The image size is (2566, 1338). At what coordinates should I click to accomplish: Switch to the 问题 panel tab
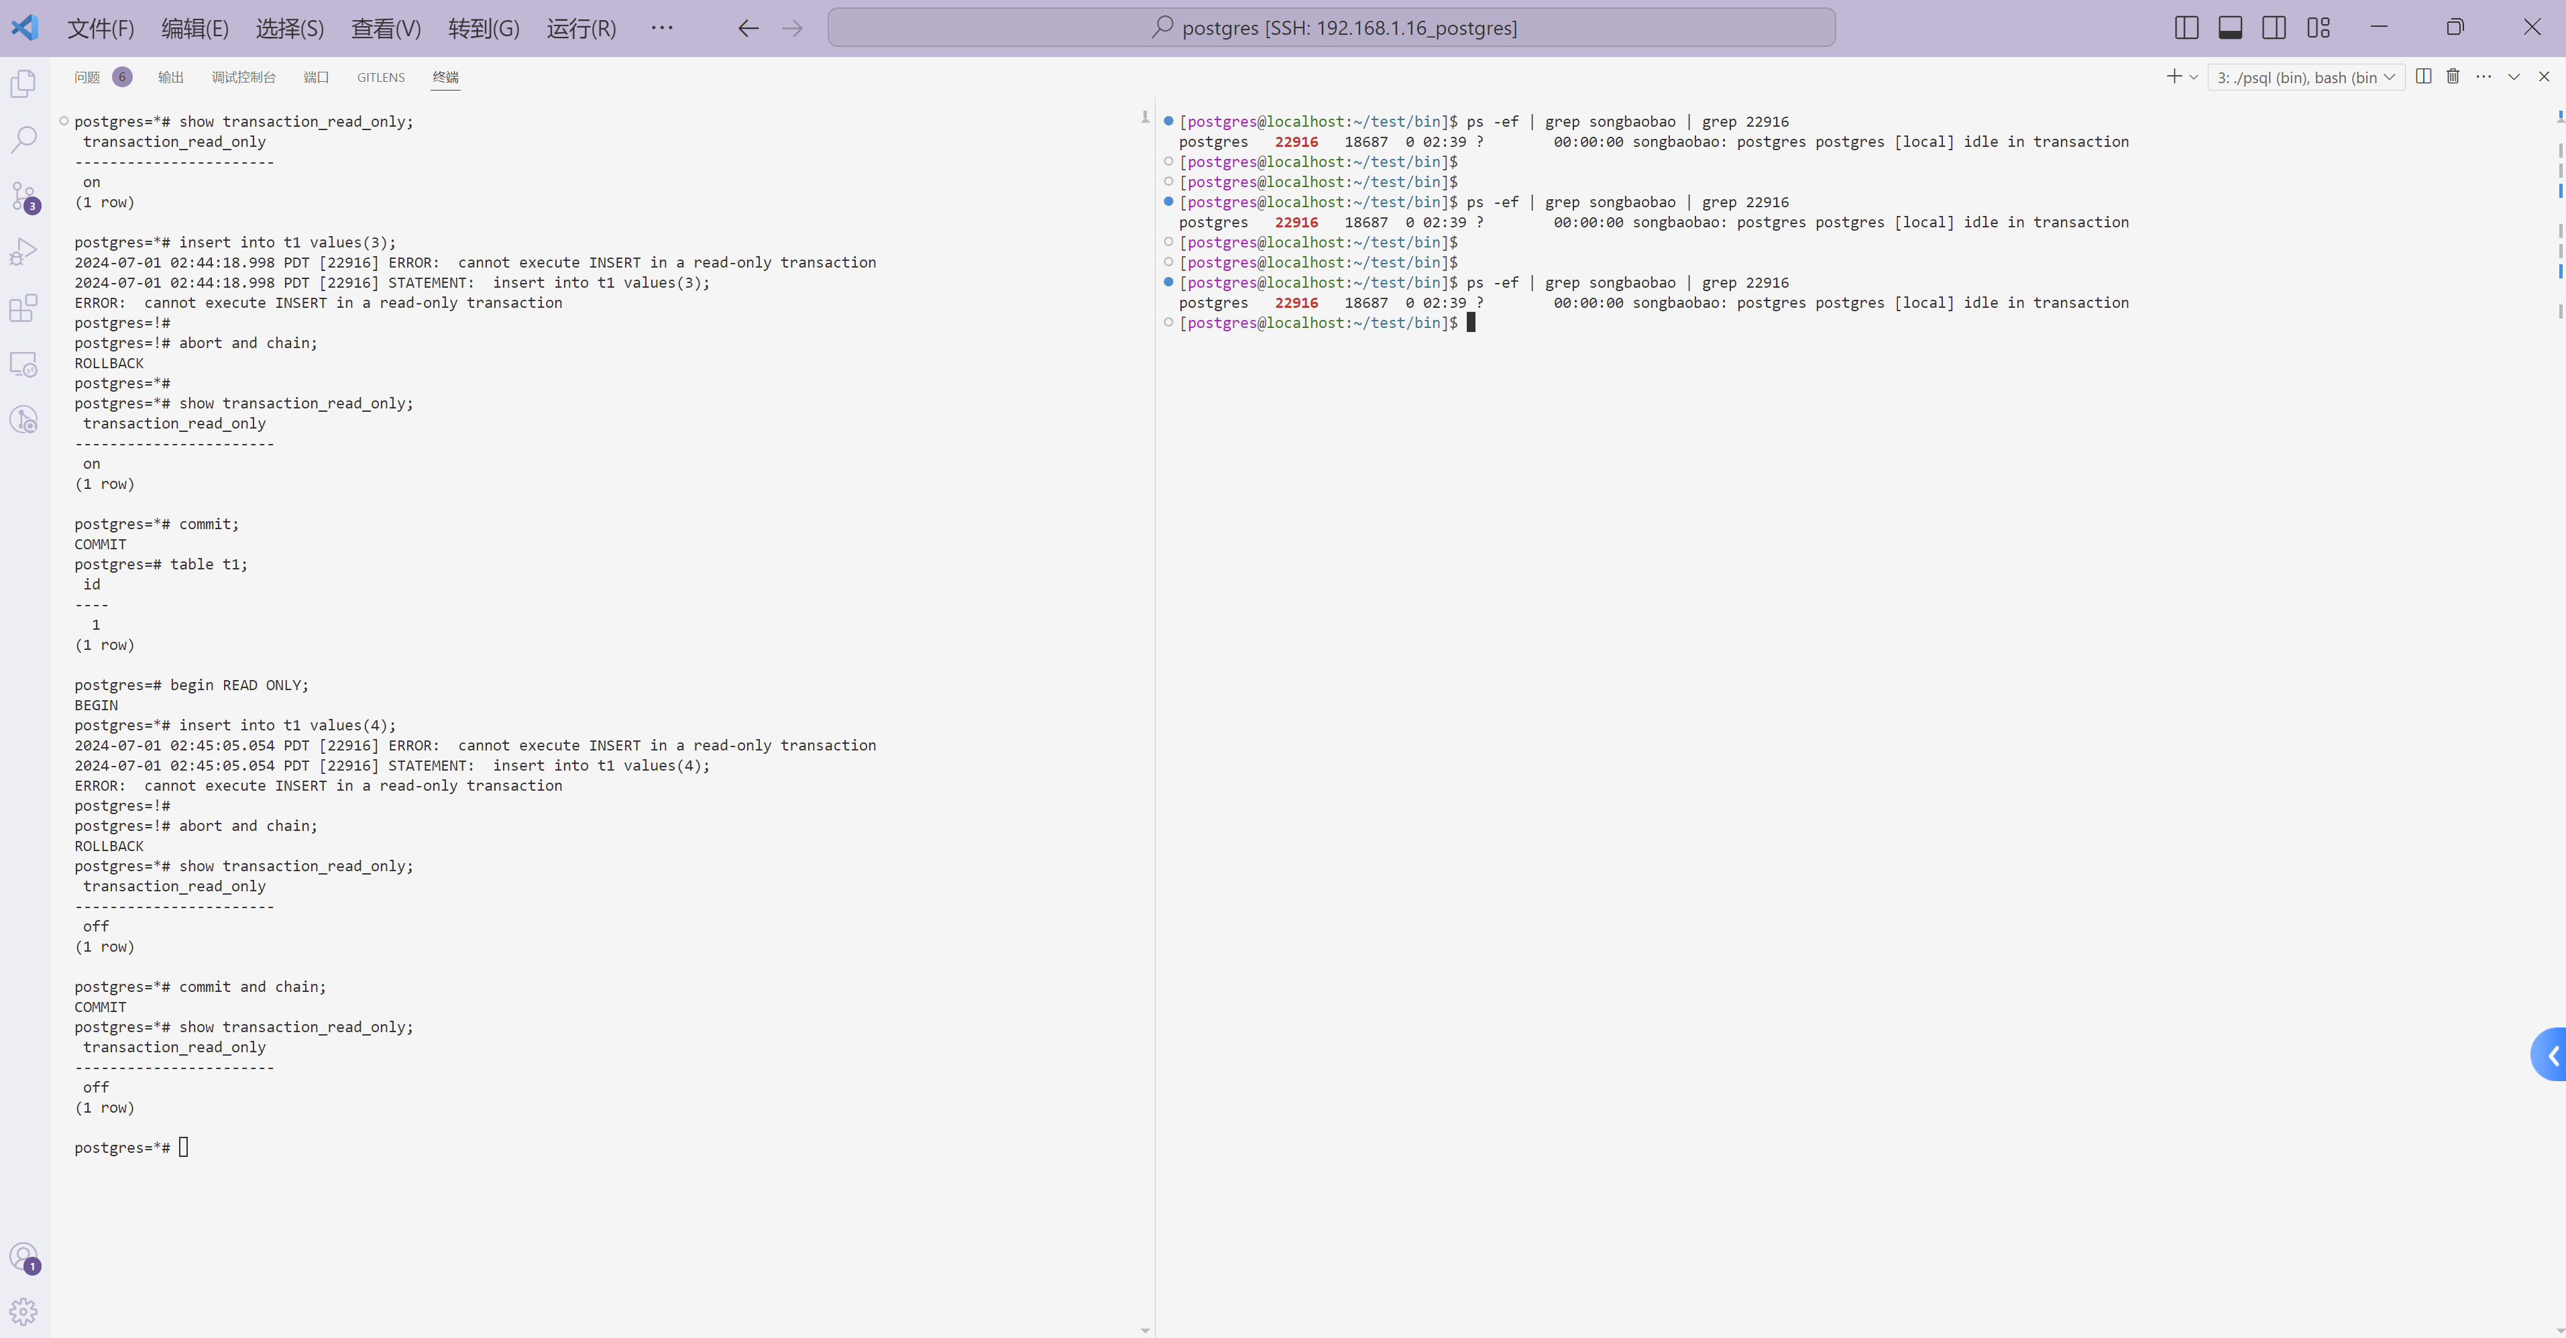click(x=87, y=76)
